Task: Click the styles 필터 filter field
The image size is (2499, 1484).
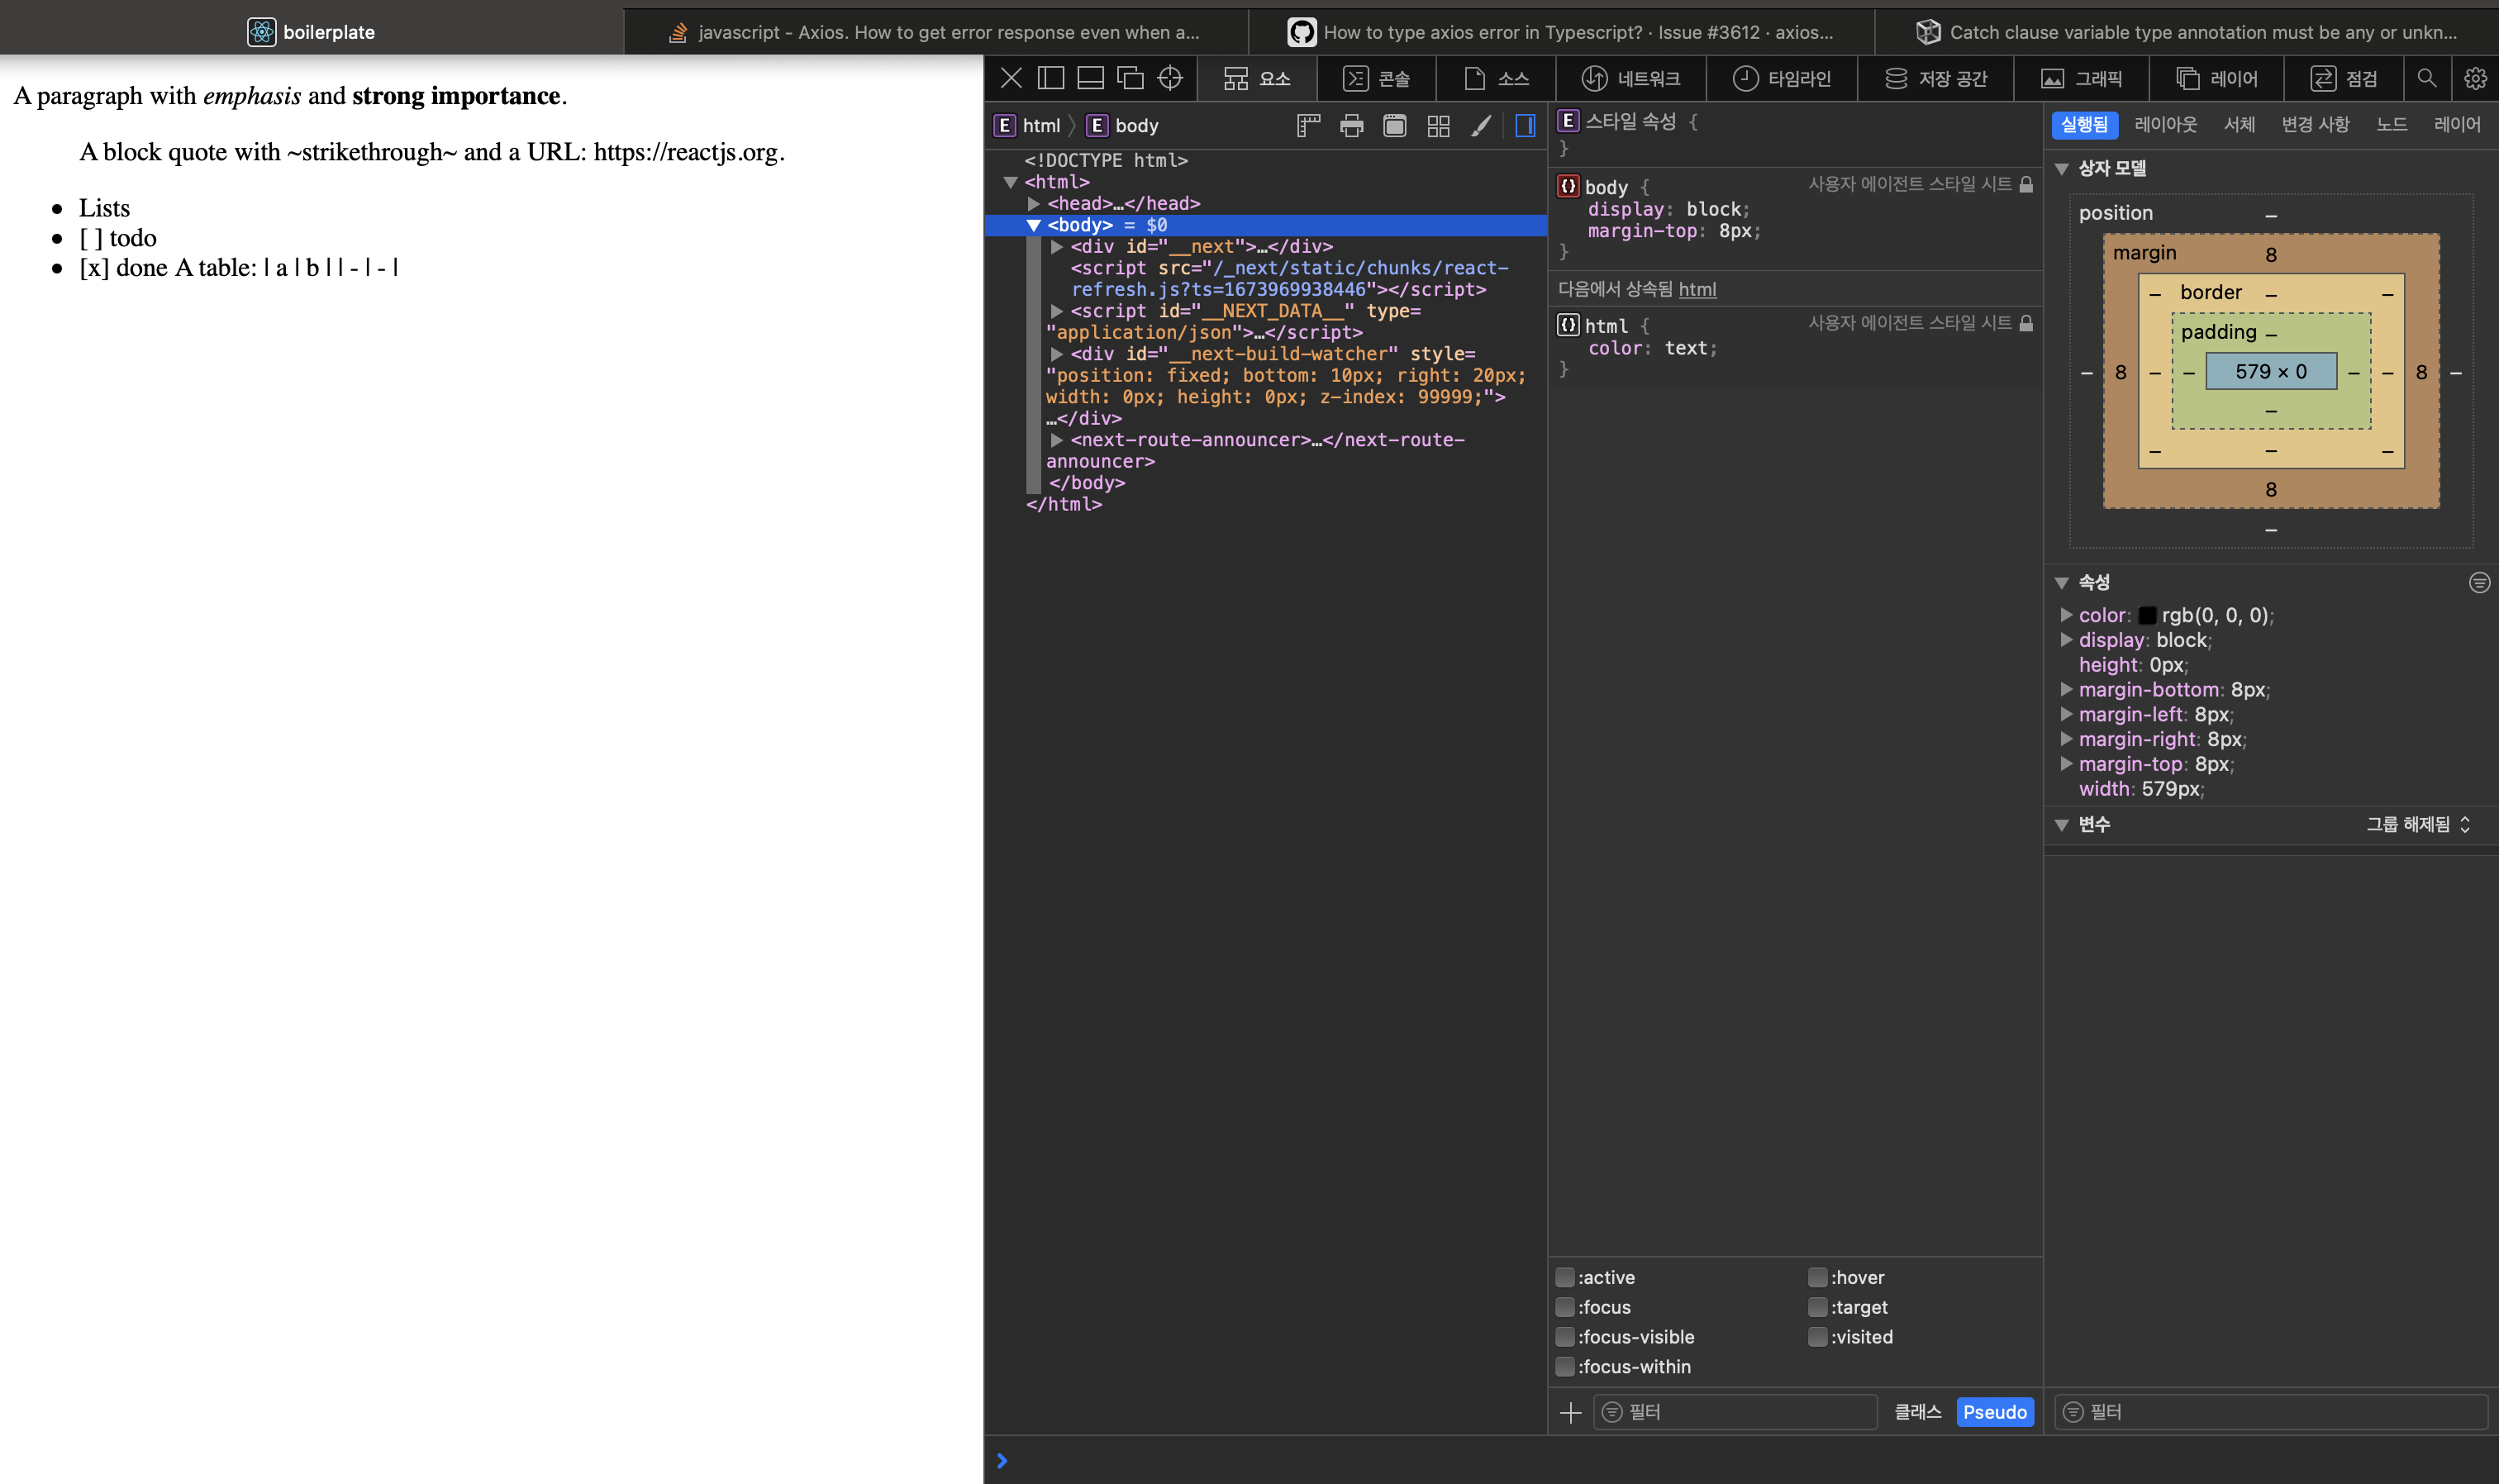Action: click(x=1735, y=1412)
